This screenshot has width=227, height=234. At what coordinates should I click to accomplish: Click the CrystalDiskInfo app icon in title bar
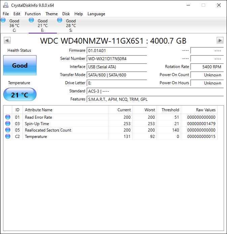click(x=6, y=5)
